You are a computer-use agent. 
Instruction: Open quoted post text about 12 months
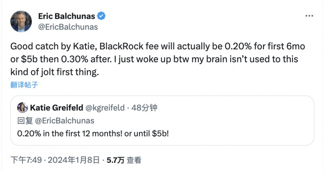pyautogui.click(x=93, y=133)
